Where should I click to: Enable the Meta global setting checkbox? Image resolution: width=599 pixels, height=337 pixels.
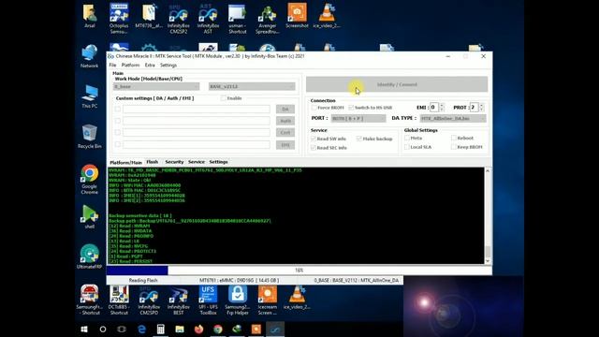tap(407, 138)
